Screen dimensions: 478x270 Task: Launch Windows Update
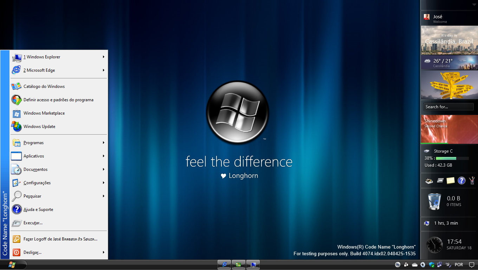[58, 127]
